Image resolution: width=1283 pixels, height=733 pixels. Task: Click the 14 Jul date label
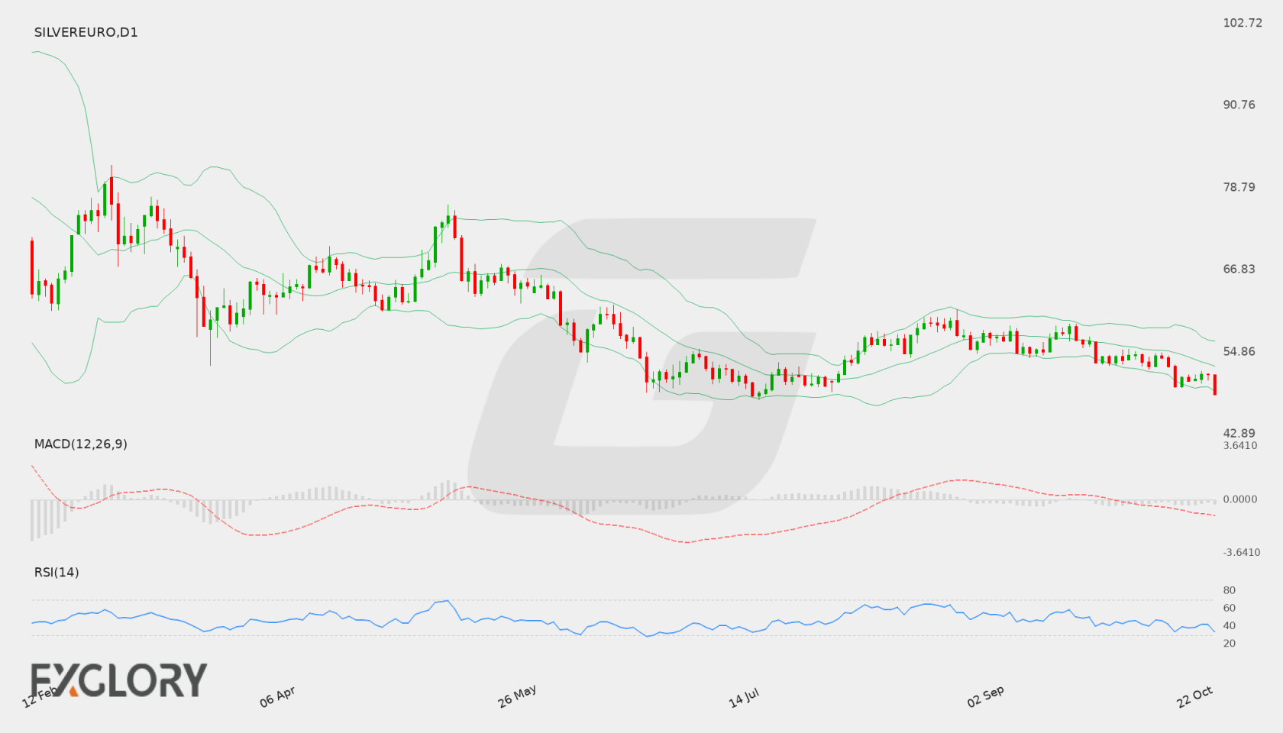coord(744,697)
